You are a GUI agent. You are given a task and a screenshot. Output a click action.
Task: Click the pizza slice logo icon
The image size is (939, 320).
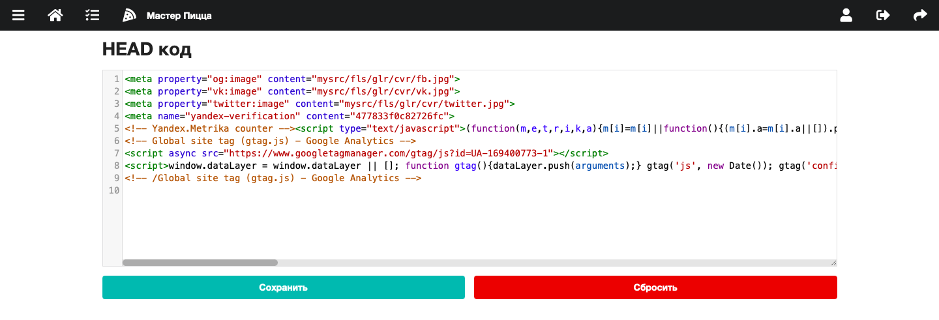(129, 15)
